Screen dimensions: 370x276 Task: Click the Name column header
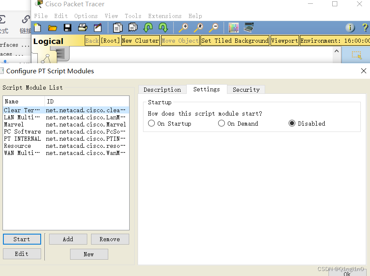click(x=24, y=101)
